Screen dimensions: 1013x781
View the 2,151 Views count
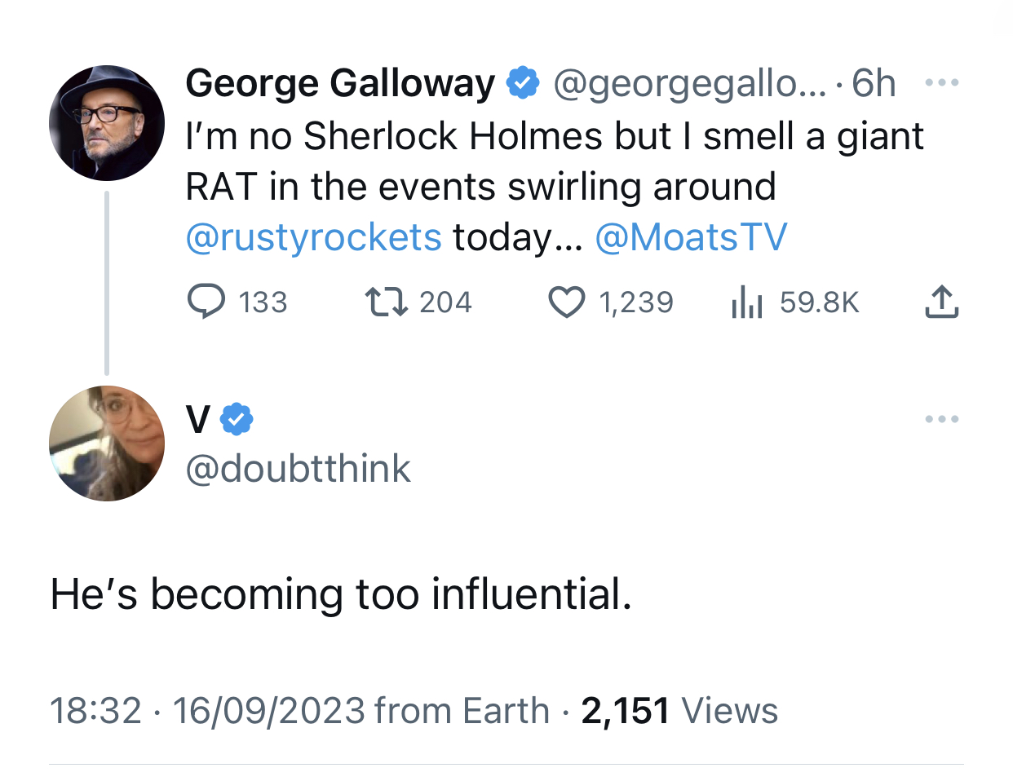679,710
